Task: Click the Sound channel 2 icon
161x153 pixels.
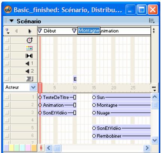Action: [x=30, y=71]
